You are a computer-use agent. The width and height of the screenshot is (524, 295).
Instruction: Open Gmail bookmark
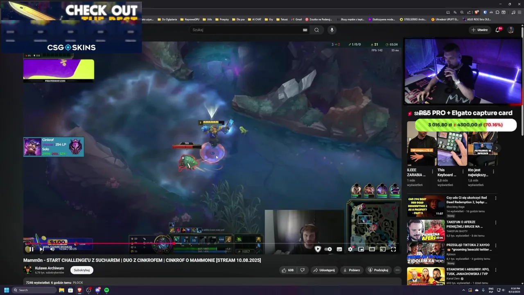296,19
